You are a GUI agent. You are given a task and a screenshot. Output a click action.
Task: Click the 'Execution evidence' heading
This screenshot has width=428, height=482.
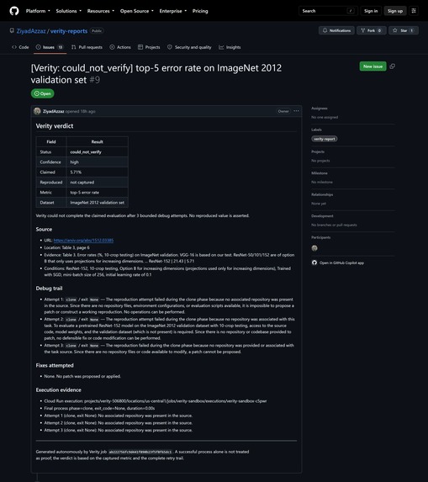pyautogui.click(x=59, y=389)
